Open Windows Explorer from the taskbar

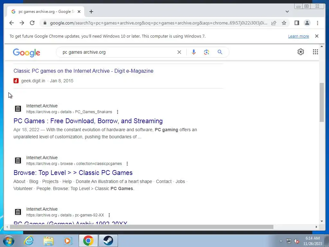pyautogui.click(x=49, y=241)
